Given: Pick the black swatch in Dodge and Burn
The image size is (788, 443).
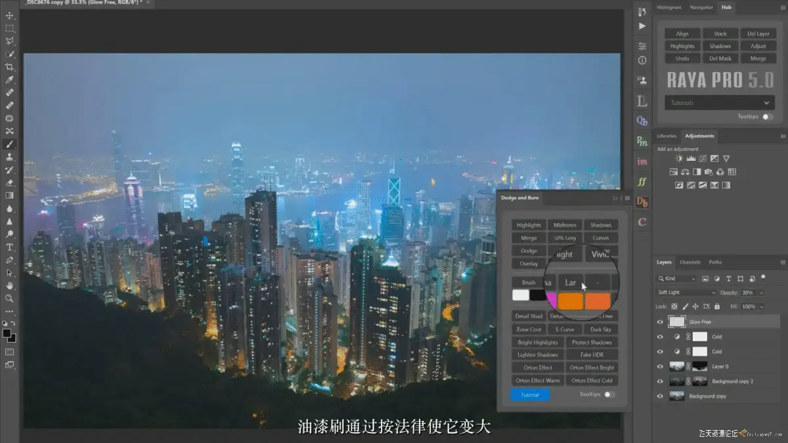Looking at the screenshot, I should pyautogui.click(x=537, y=295).
